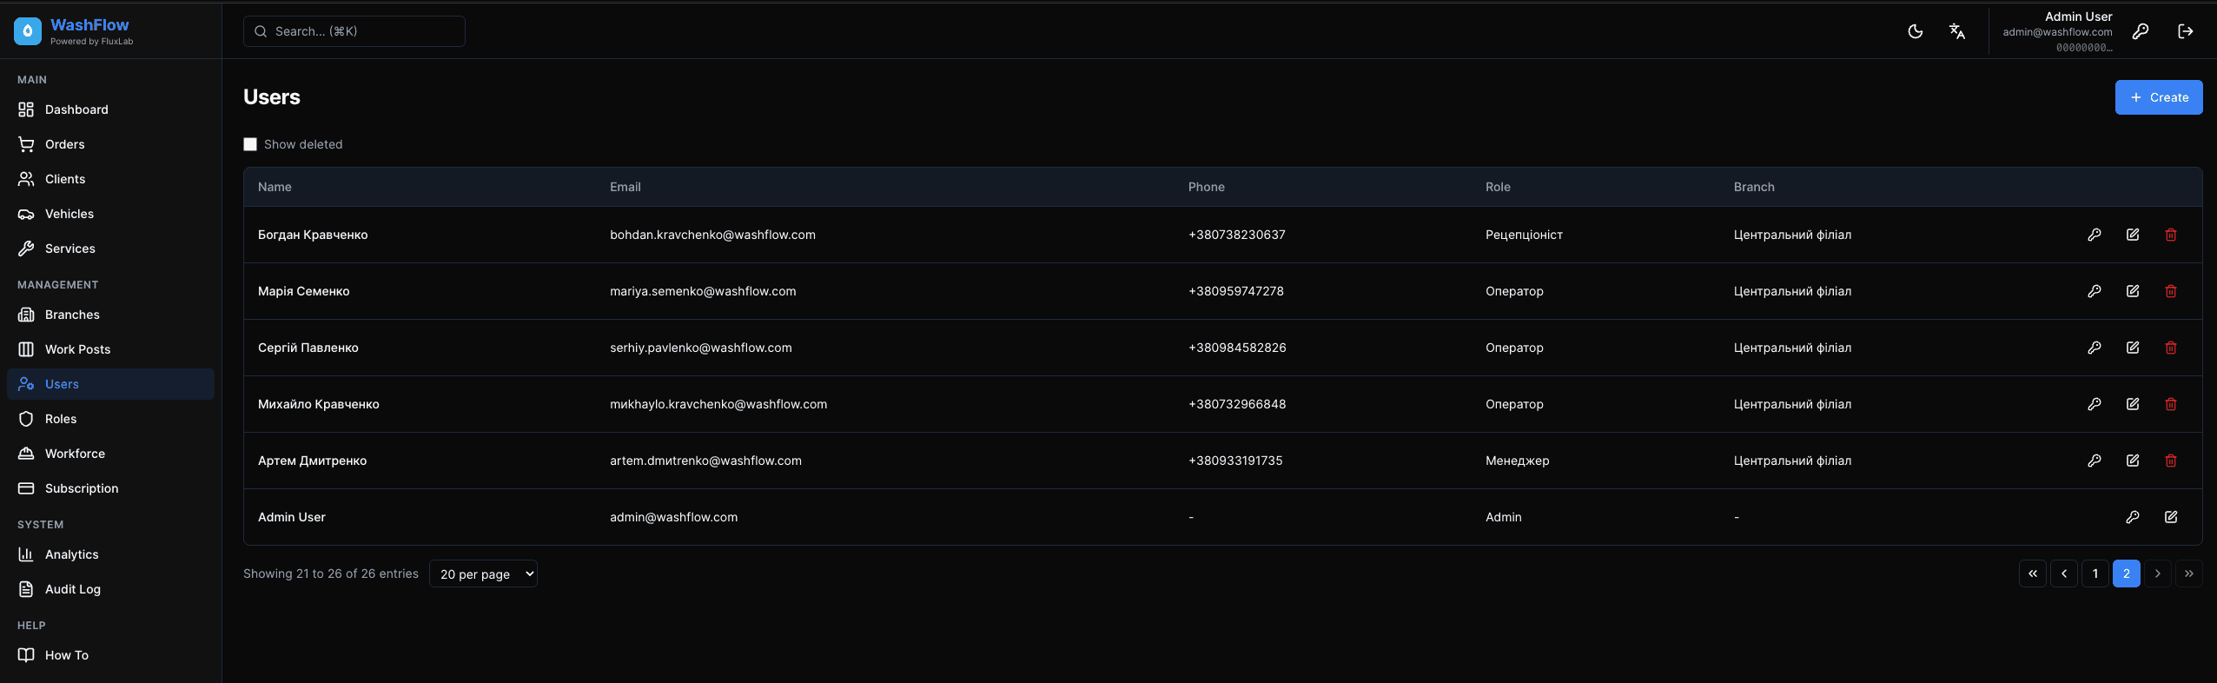
Task: Select page 1 in pagination
Action: click(2095, 574)
